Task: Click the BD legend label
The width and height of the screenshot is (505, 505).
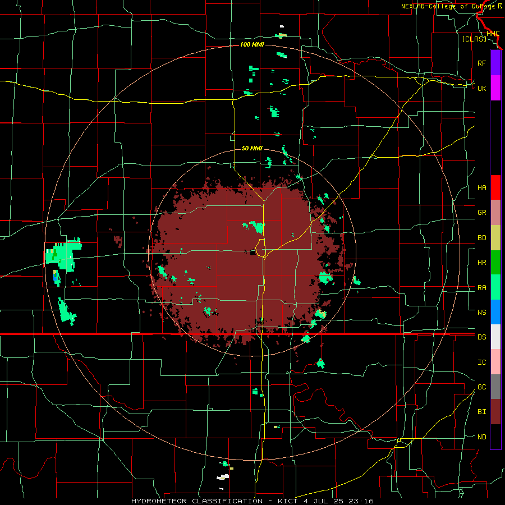Action: click(481, 238)
